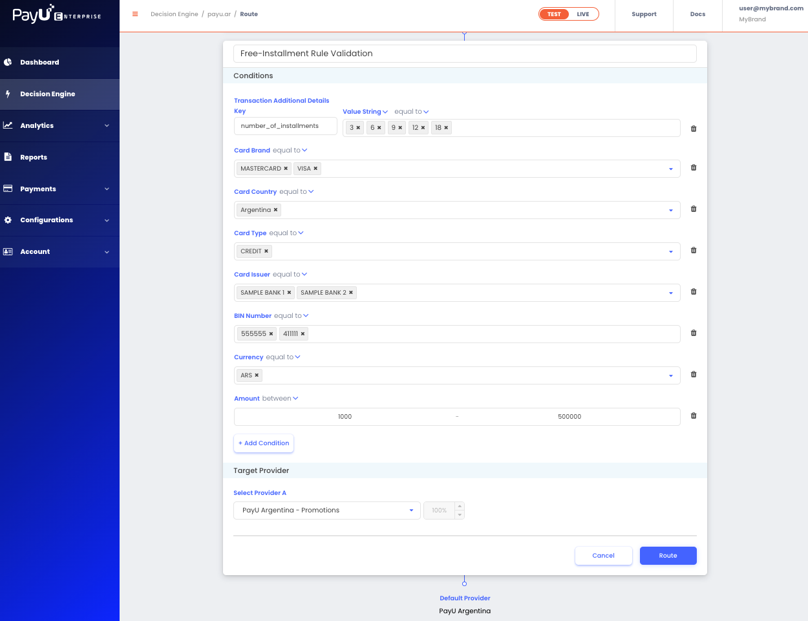Delete the Card Country condition
Viewport: 808px width, 621px height.
pos(694,209)
